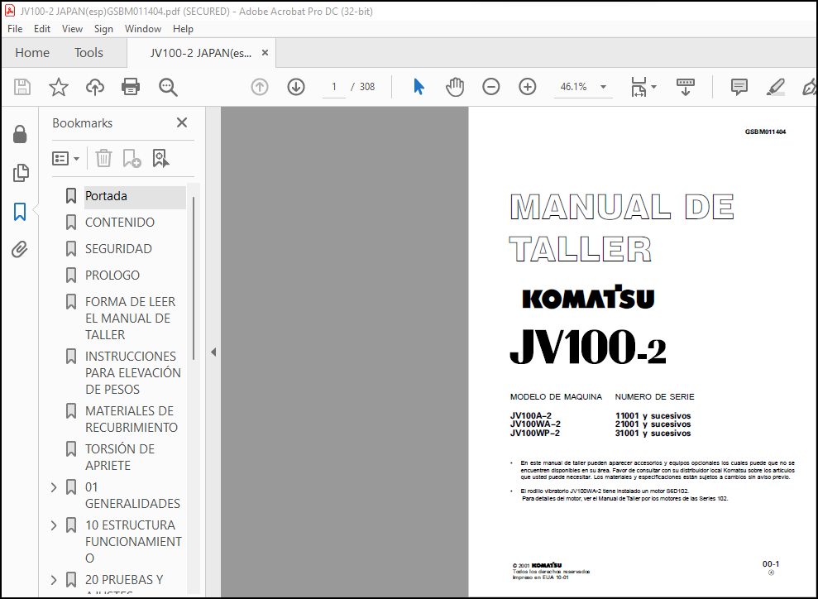Close the Bookmarks panel
This screenshot has width=818, height=599.
[x=181, y=122]
